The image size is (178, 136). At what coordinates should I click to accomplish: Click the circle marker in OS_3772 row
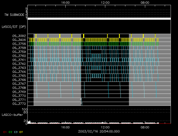coord(81,103)
